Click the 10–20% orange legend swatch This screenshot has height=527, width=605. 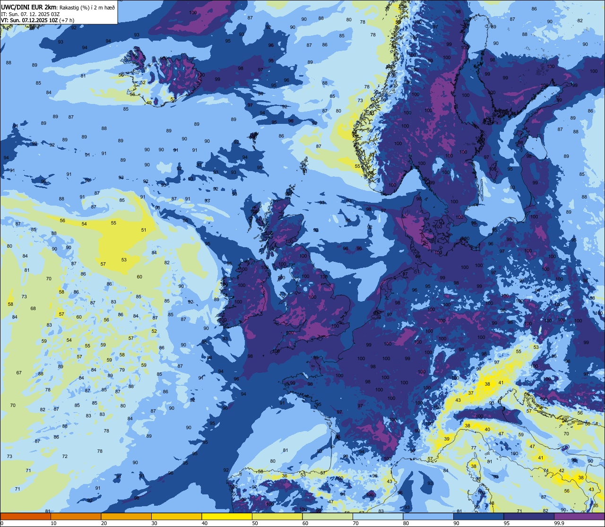pos(76,516)
